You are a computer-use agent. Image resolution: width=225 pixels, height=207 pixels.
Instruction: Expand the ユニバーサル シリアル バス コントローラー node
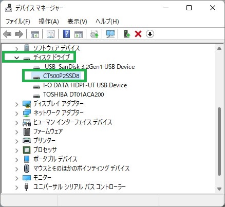pyautogui.click(x=16, y=187)
